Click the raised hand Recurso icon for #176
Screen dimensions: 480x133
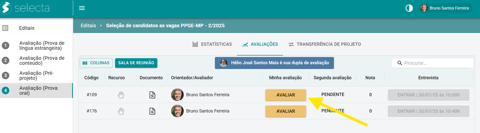tap(121, 111)
